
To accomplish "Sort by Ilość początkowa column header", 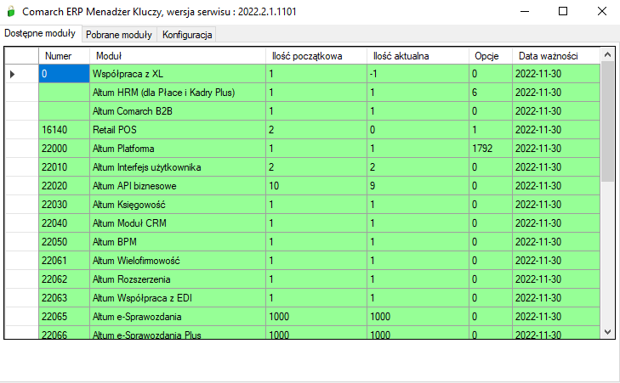I will coord(316,56).
